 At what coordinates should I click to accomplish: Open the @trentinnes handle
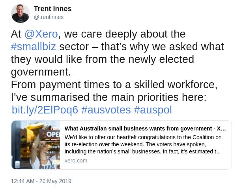49,17
